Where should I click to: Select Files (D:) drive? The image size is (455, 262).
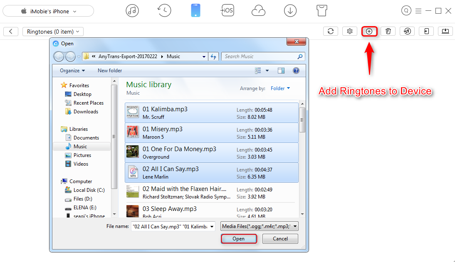point(83,199)
